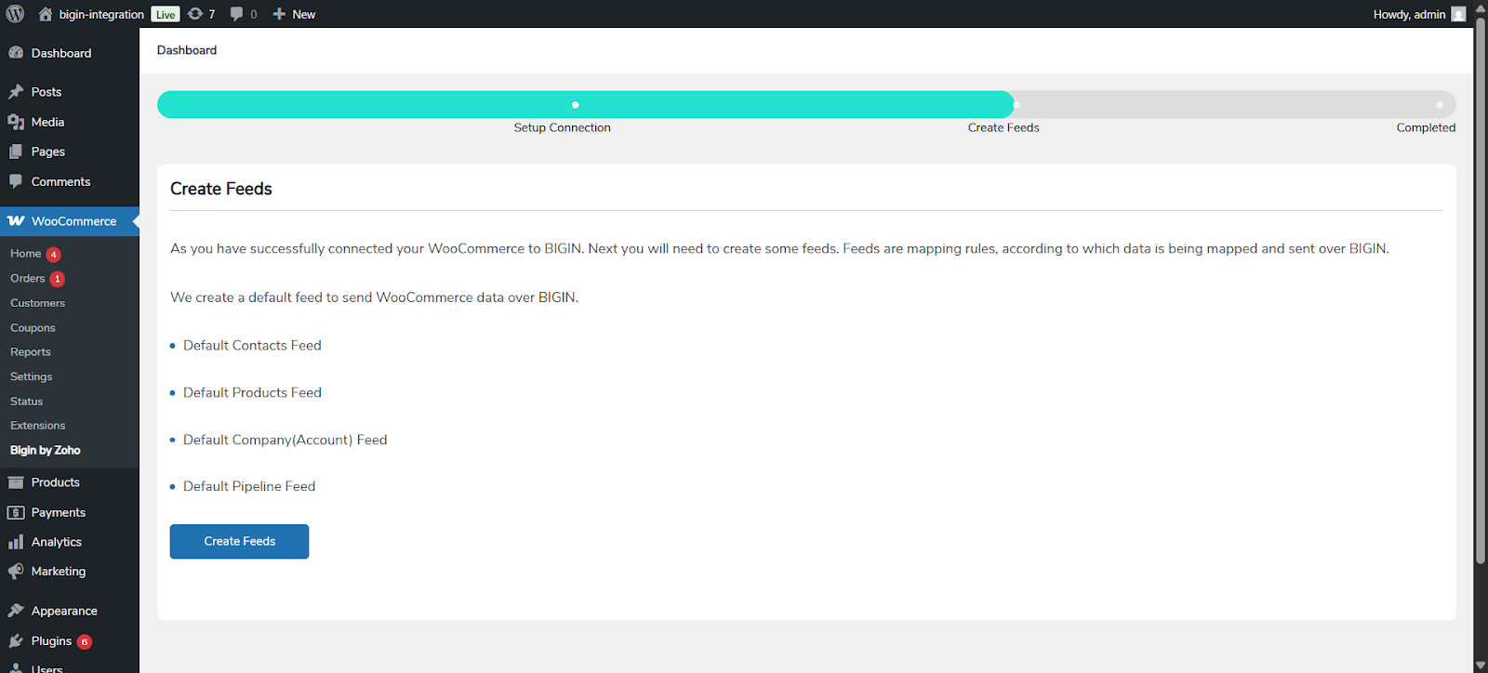Click the Live site status badge
The width and height of the screenshot is (1488, 673).
[166, 14]
